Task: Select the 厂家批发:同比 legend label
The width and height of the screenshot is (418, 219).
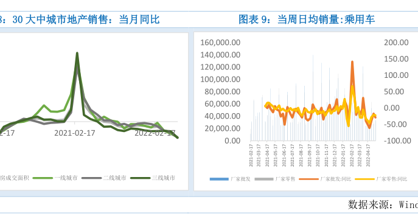Action: 336,179
